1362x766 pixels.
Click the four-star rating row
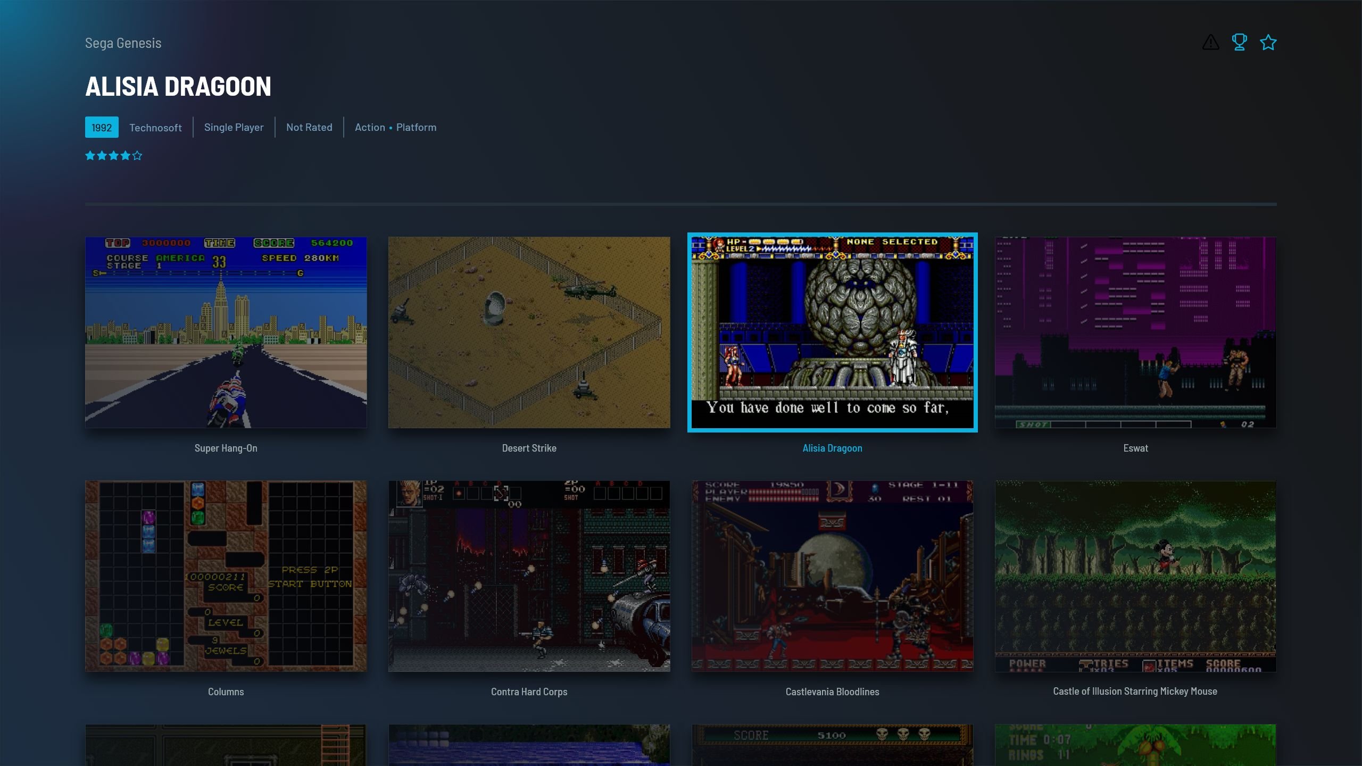point(114,156)
